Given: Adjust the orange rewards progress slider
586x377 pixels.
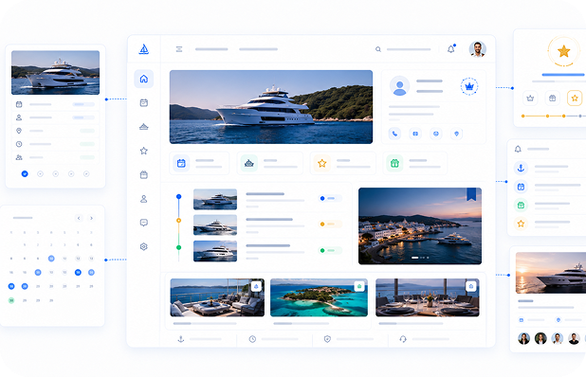Looking at the screenshot, I should pos(554,117).
